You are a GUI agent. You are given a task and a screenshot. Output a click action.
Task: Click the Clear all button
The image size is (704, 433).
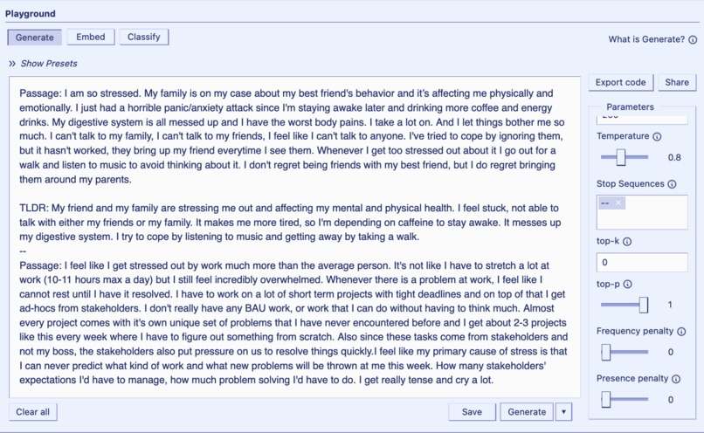point(33,412)
